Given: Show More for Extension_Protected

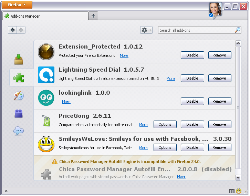Looking at the screenshot, I should pyautogui.click(x=124, y=55).
